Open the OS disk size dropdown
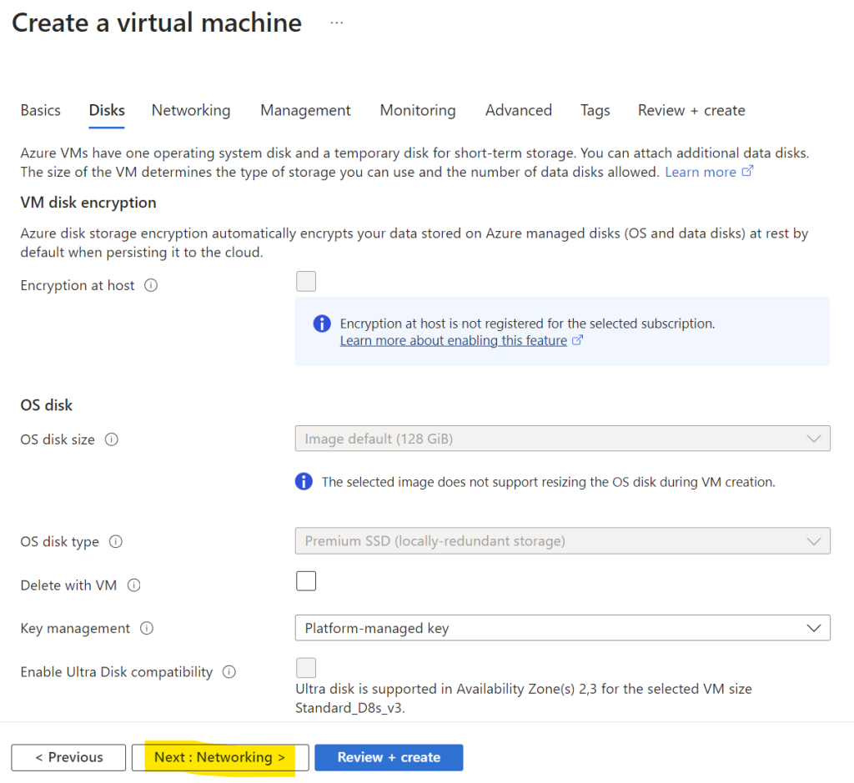Viewport: 854px width, 783px height. (563, 439)
